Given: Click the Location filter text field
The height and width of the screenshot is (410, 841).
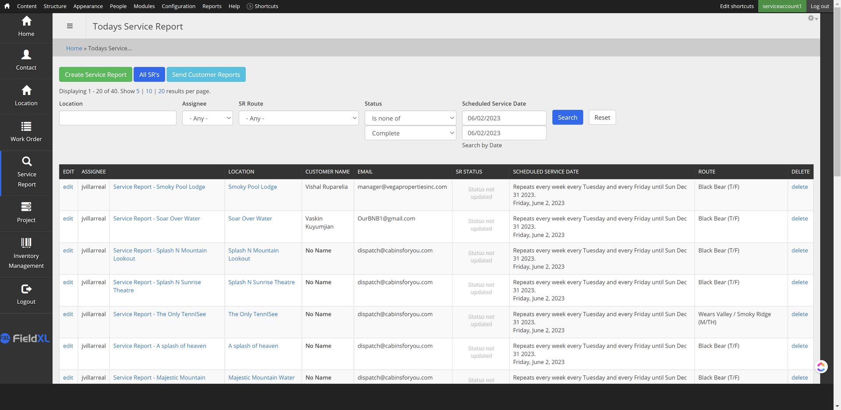Looking at the screenshot, I should tap(117, 118).
